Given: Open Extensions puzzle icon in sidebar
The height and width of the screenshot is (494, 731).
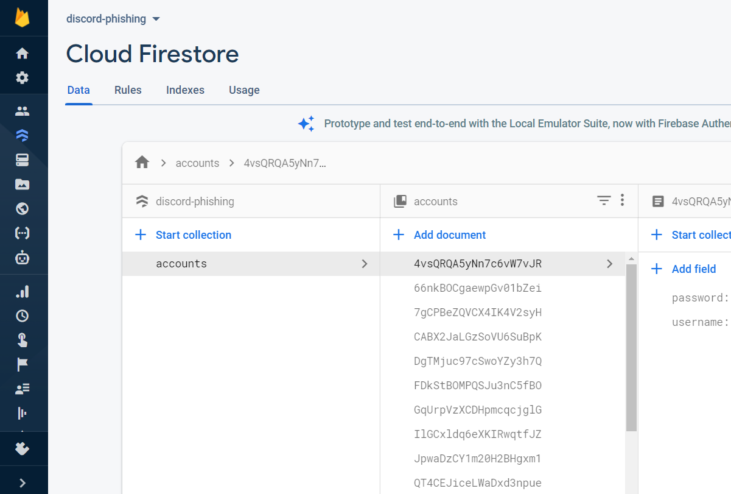Looking at the screenshot, I should tap(23, 449).
